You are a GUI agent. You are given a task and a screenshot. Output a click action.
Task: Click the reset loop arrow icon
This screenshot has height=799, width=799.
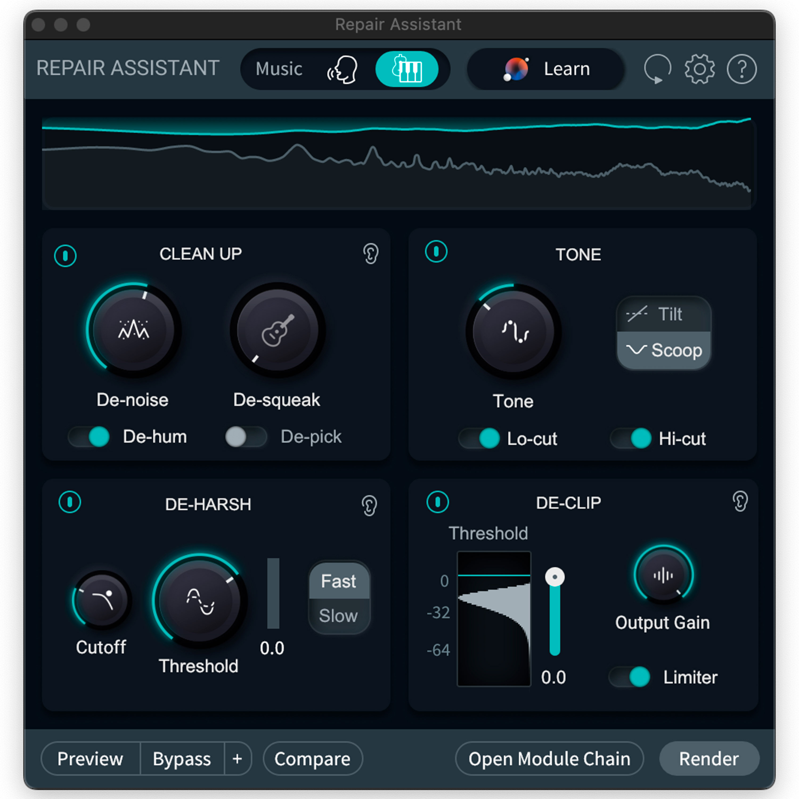click(x=658, y=69)
